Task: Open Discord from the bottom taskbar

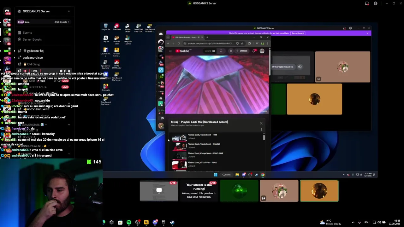Action: [x=155, y=223]
